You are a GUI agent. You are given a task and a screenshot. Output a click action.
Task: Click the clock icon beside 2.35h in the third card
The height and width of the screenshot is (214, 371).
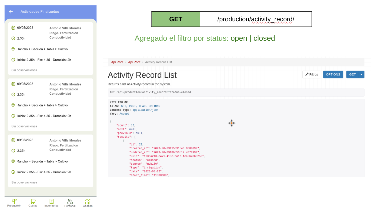[x=13, y=151]
